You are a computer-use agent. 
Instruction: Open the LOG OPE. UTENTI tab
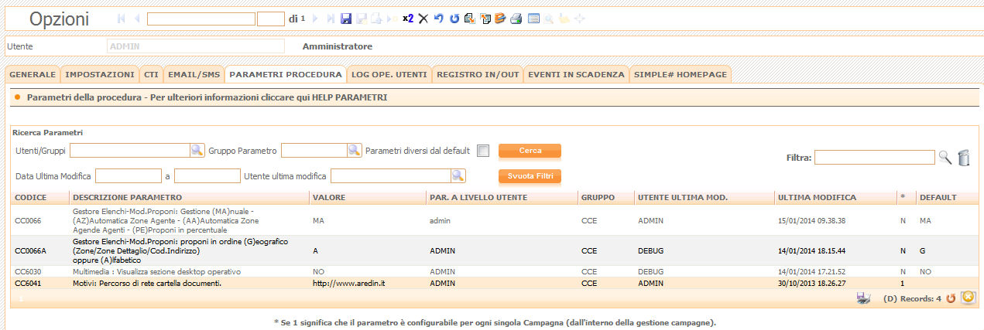point(389,75)
